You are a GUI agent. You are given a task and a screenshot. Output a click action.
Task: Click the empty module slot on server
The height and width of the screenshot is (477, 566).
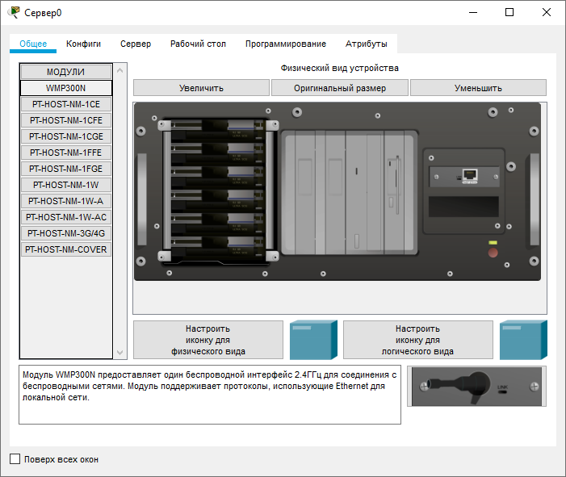(463, 207)
